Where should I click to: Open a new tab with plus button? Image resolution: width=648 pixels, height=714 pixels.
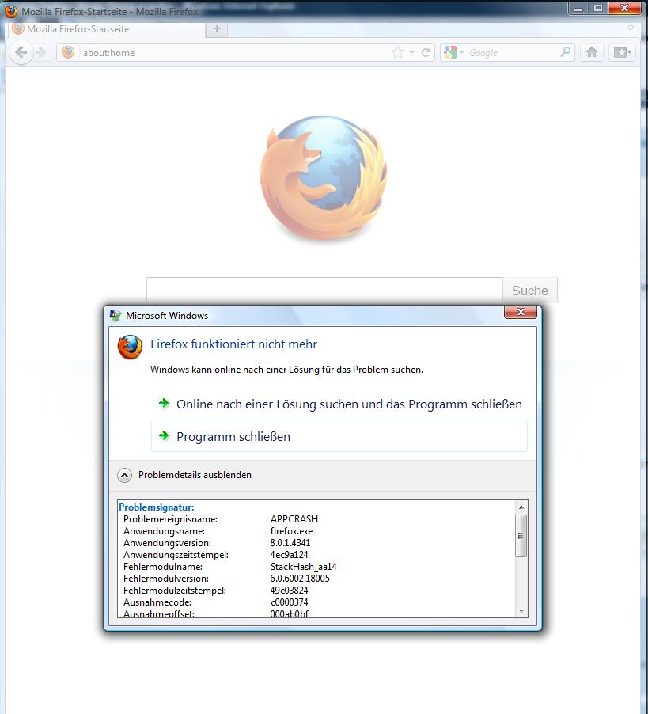pos(217,29)
